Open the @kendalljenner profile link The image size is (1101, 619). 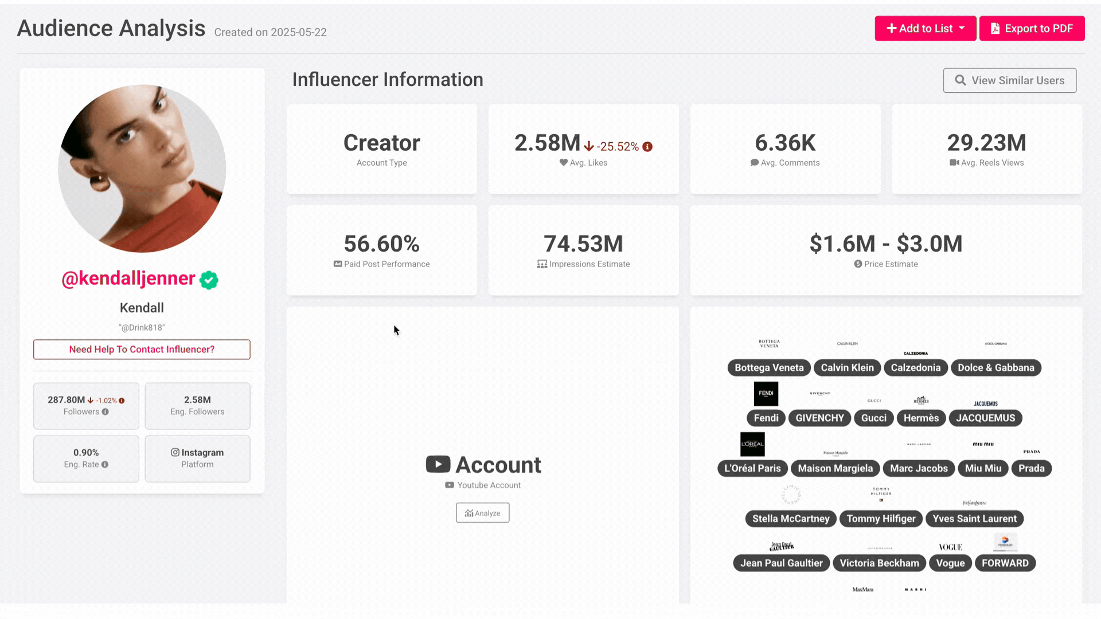pyautogui.click(x=128, y=279)
